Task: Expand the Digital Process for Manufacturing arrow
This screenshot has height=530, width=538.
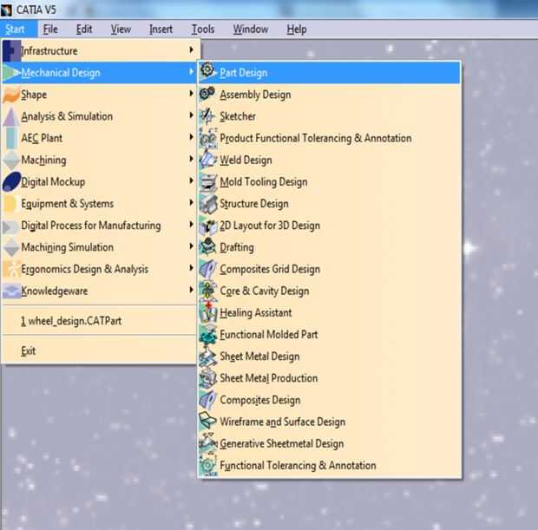Action: tap(191, 225)
